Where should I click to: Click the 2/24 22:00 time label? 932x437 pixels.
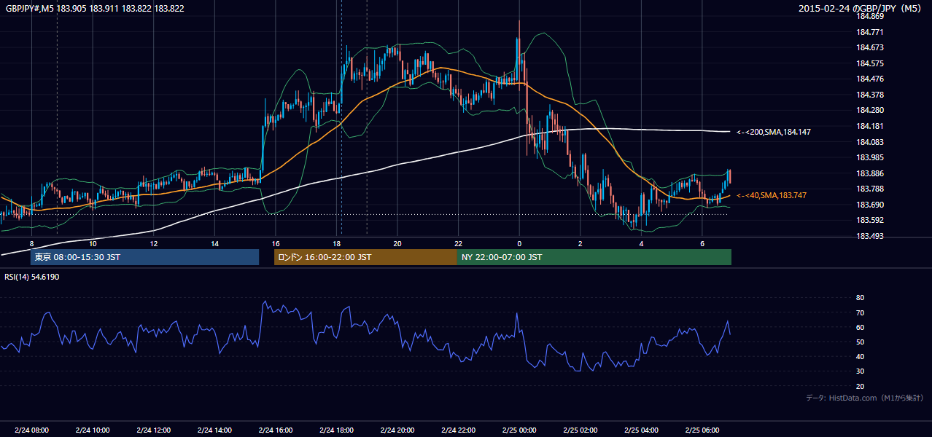458,430
